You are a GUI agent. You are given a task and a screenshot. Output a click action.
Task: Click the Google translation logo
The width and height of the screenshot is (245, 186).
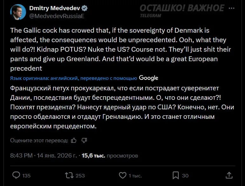[x=148, y=78]
